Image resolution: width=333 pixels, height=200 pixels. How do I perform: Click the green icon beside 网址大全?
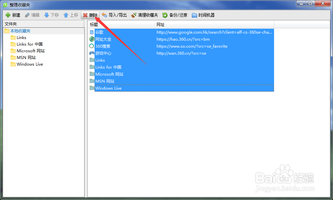click(92, 39)
